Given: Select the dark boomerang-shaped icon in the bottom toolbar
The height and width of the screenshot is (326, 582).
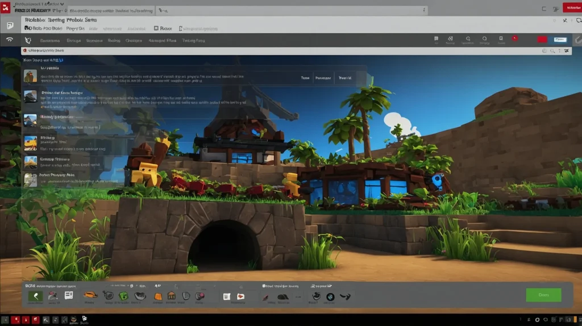Looking at the screenshot, I should (345, 296).
